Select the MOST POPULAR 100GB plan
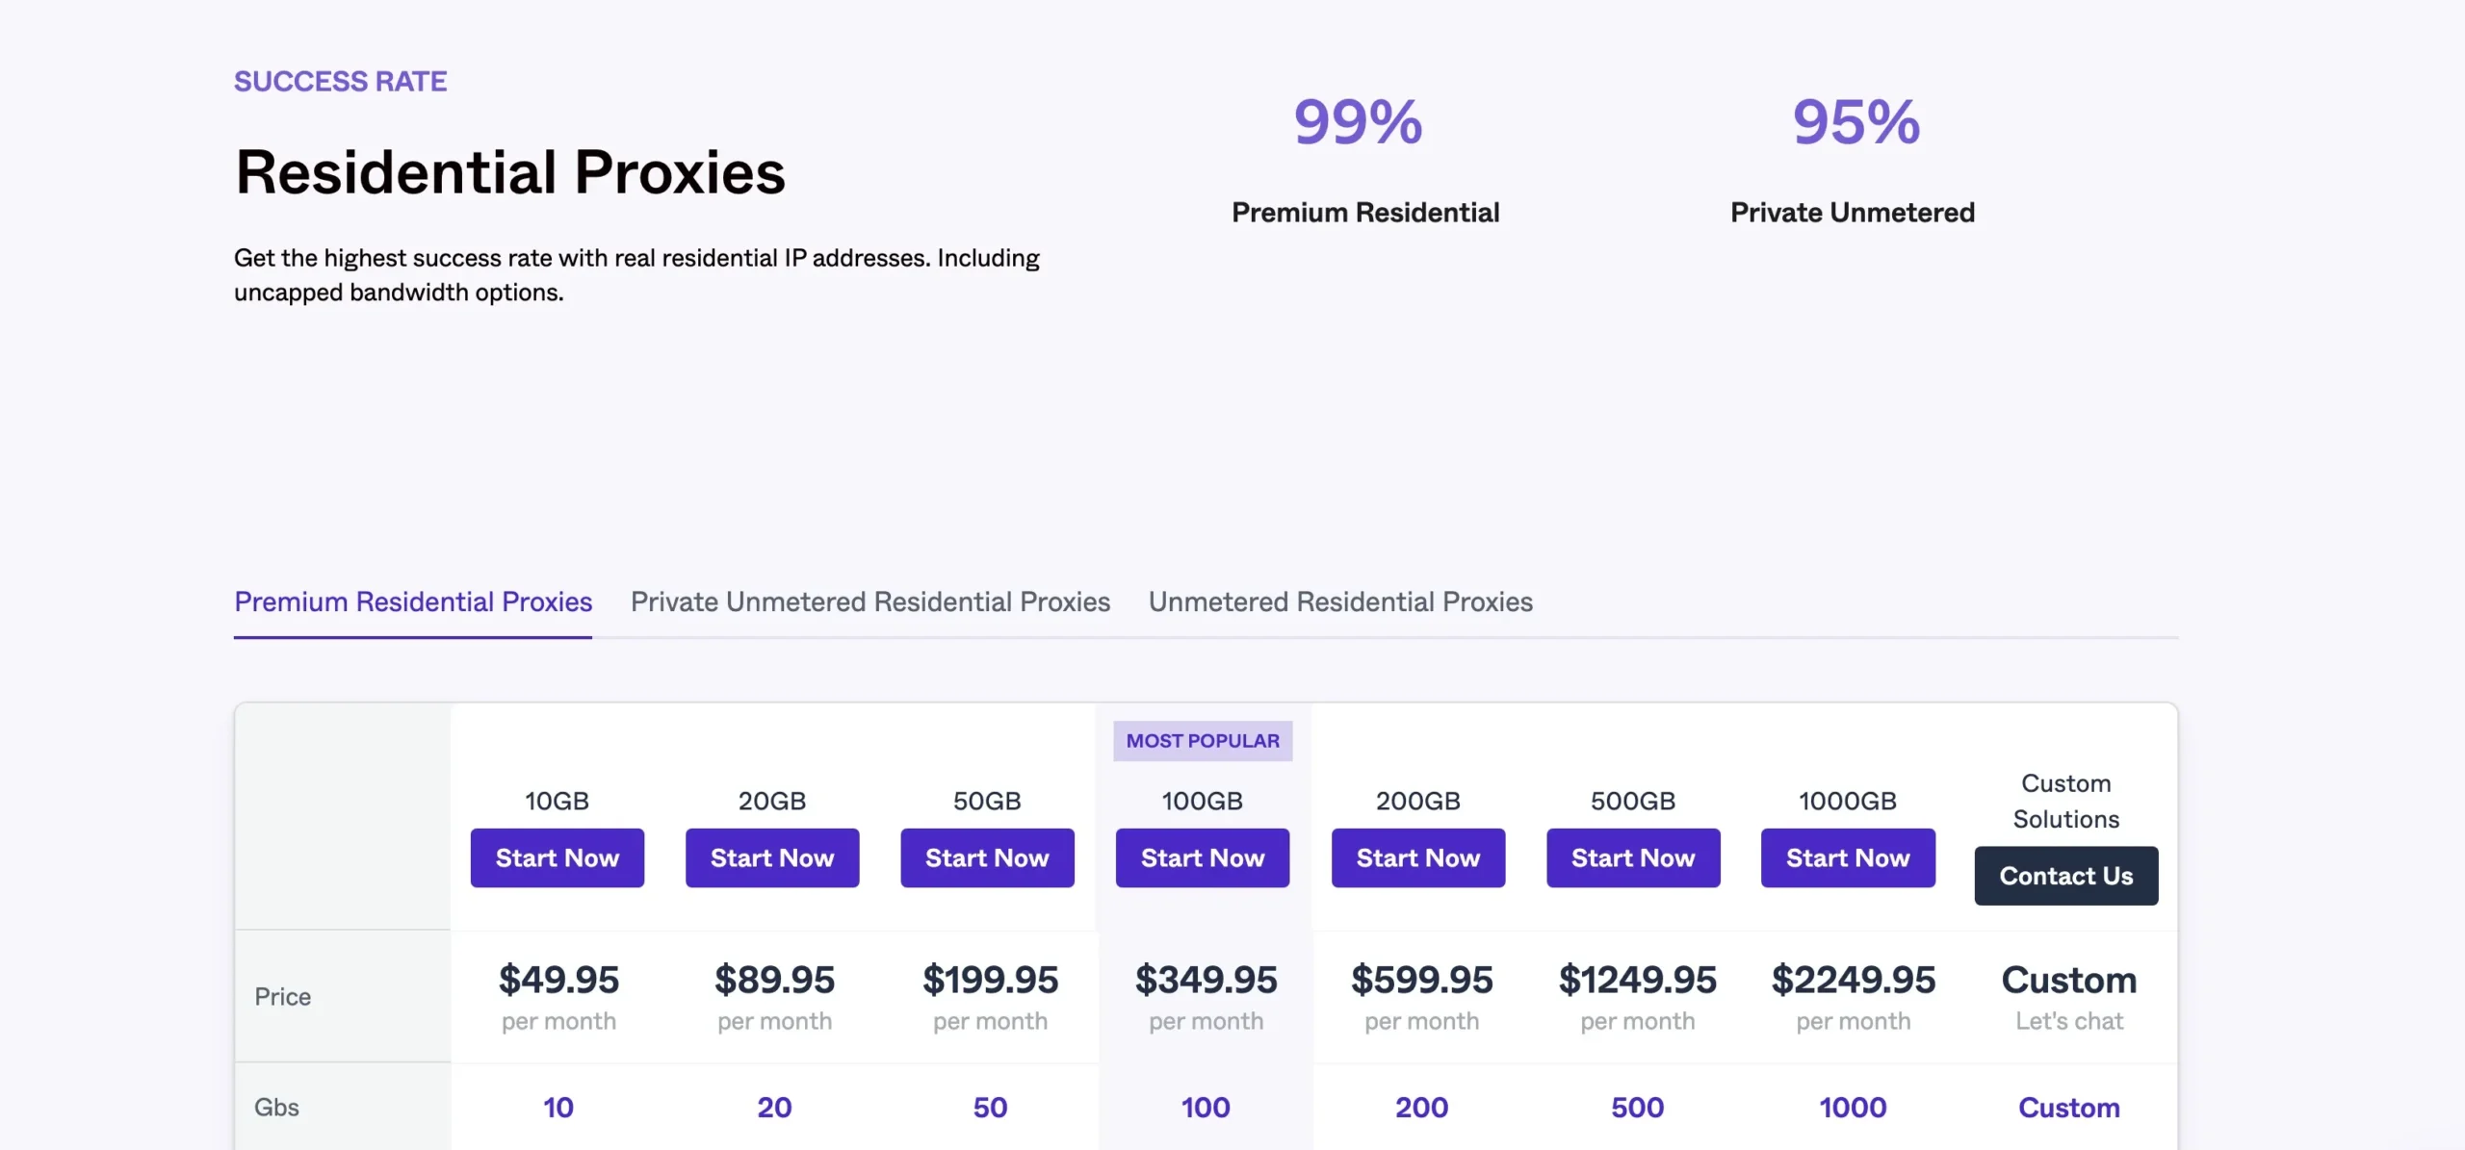This screenshot has width=2465, height=1150. click(x=1203, y=856)
